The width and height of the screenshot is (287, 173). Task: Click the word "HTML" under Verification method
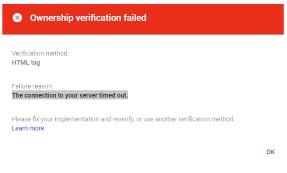point(21,63)
